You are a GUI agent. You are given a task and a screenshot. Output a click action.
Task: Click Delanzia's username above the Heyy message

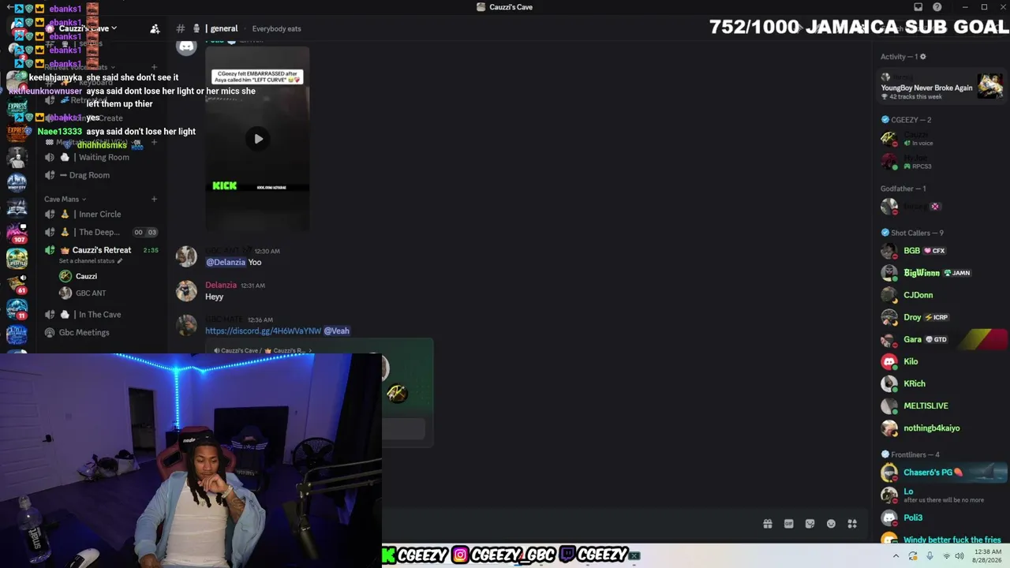click(x=221, y=286)
